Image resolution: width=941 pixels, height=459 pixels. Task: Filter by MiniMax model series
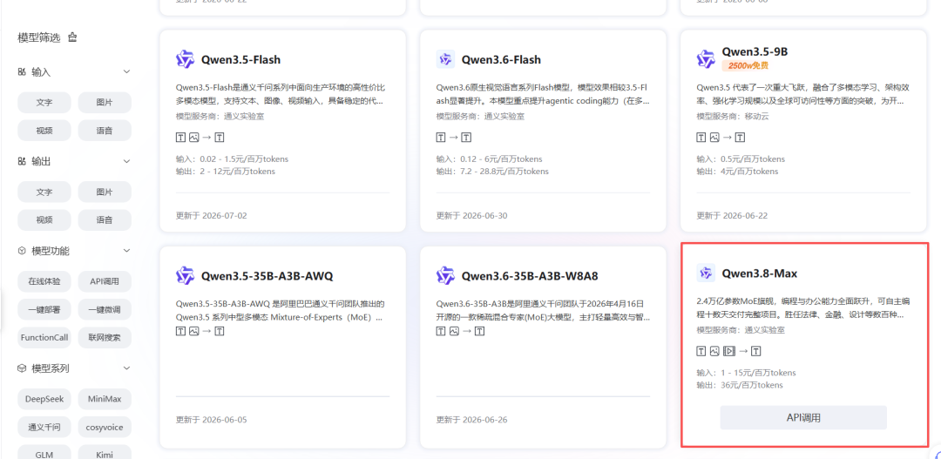[x=105, y=399]
